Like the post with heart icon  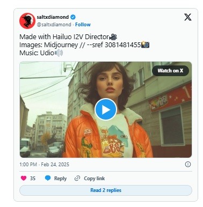24,178
